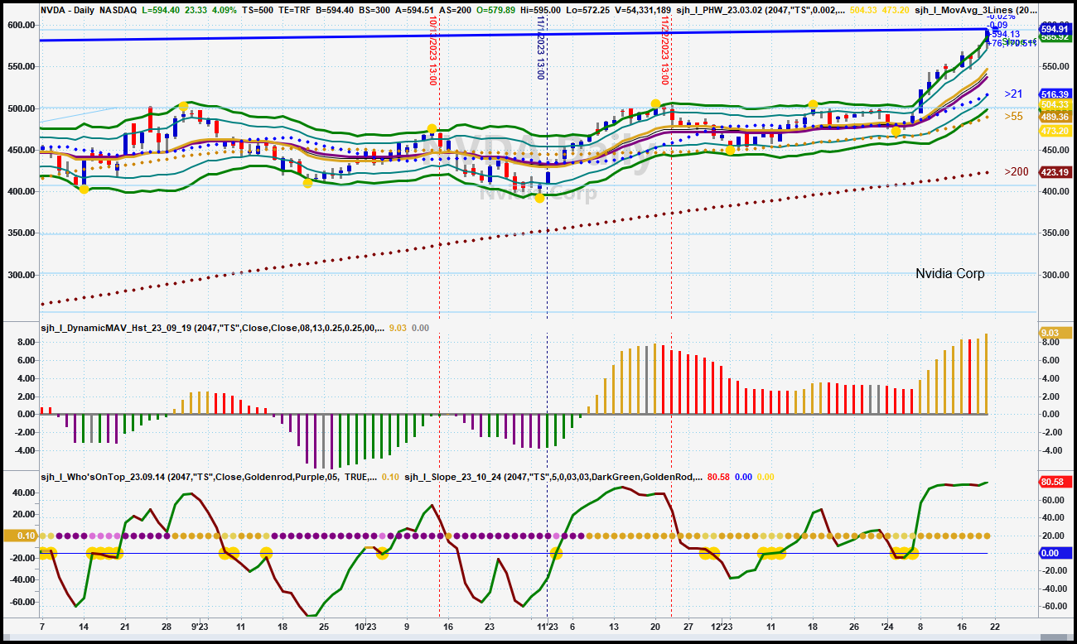
Task: Click the 11'23 date axis label
Action: 548,627
